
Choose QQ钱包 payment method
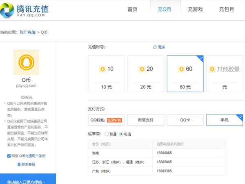coord(107,120)
